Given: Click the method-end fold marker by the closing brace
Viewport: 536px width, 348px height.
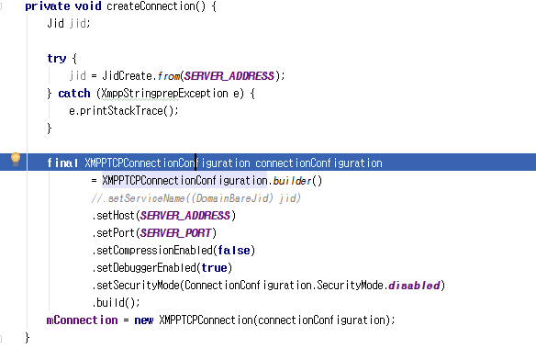Looking at the screenshot, I should click(1, 338).
